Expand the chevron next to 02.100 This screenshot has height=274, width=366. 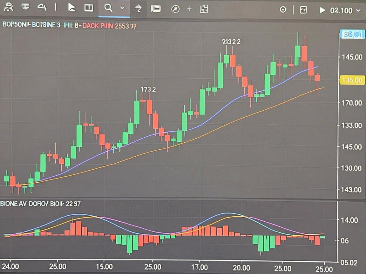358,10
